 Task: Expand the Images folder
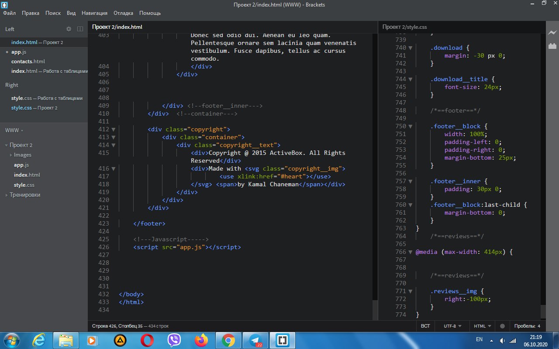click(x=11, y=155)
